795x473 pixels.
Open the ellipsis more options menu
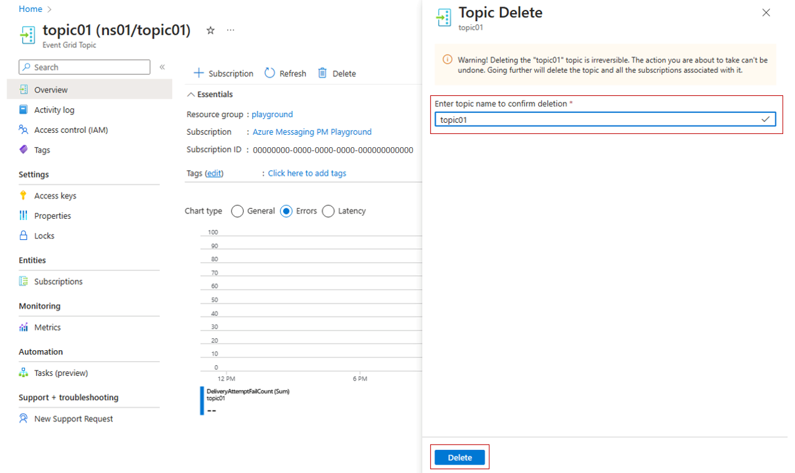tap(231, 30)
